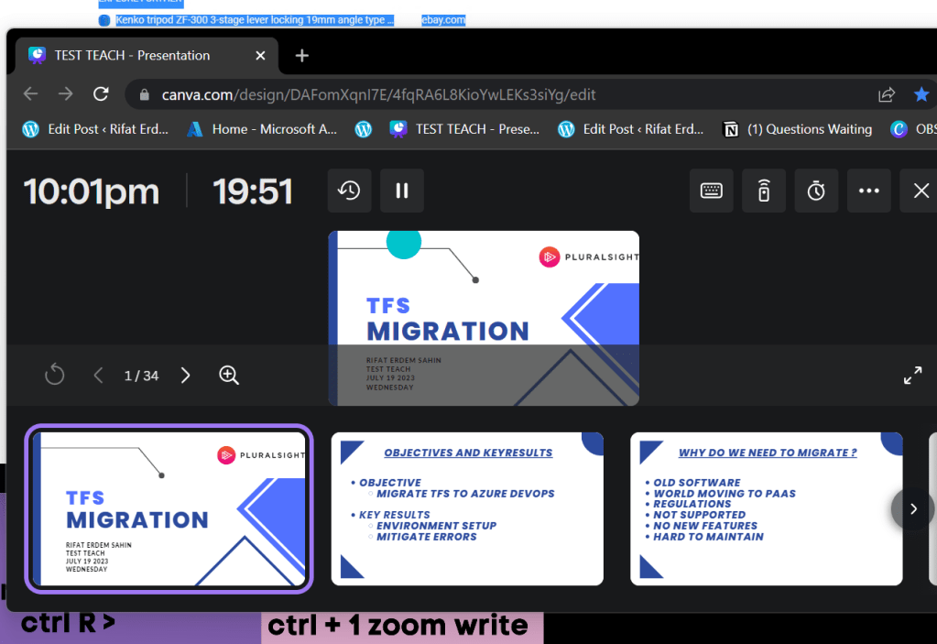Zoom in on the slide preview
The image size is (937, 644).
click(x=229, y=376)
